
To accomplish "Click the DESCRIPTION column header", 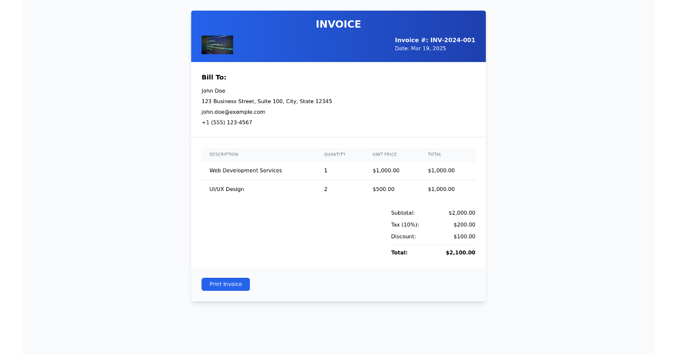I will 224,154.
